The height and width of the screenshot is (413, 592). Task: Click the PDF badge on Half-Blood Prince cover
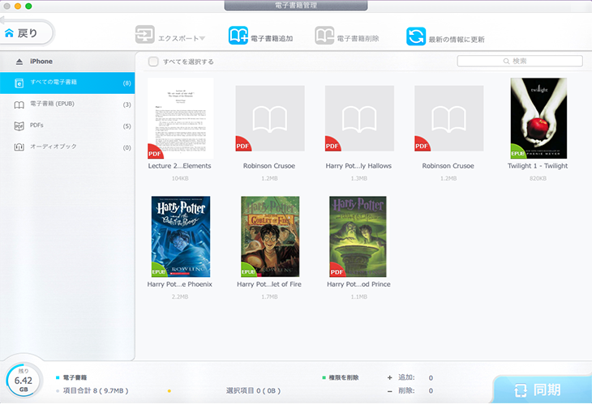point(337,270)
